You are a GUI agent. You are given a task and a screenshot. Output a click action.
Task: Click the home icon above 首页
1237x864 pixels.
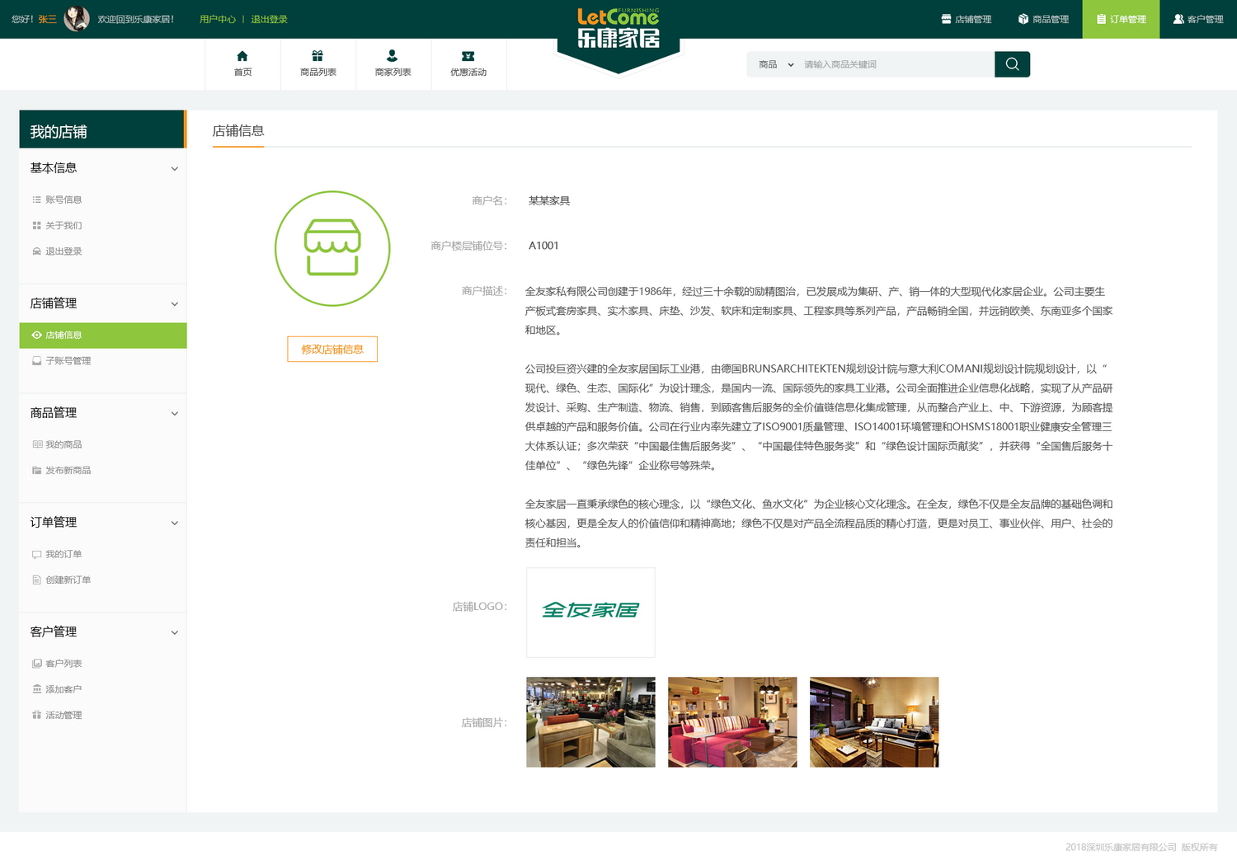pyautogui.click(x=242, y=56)
